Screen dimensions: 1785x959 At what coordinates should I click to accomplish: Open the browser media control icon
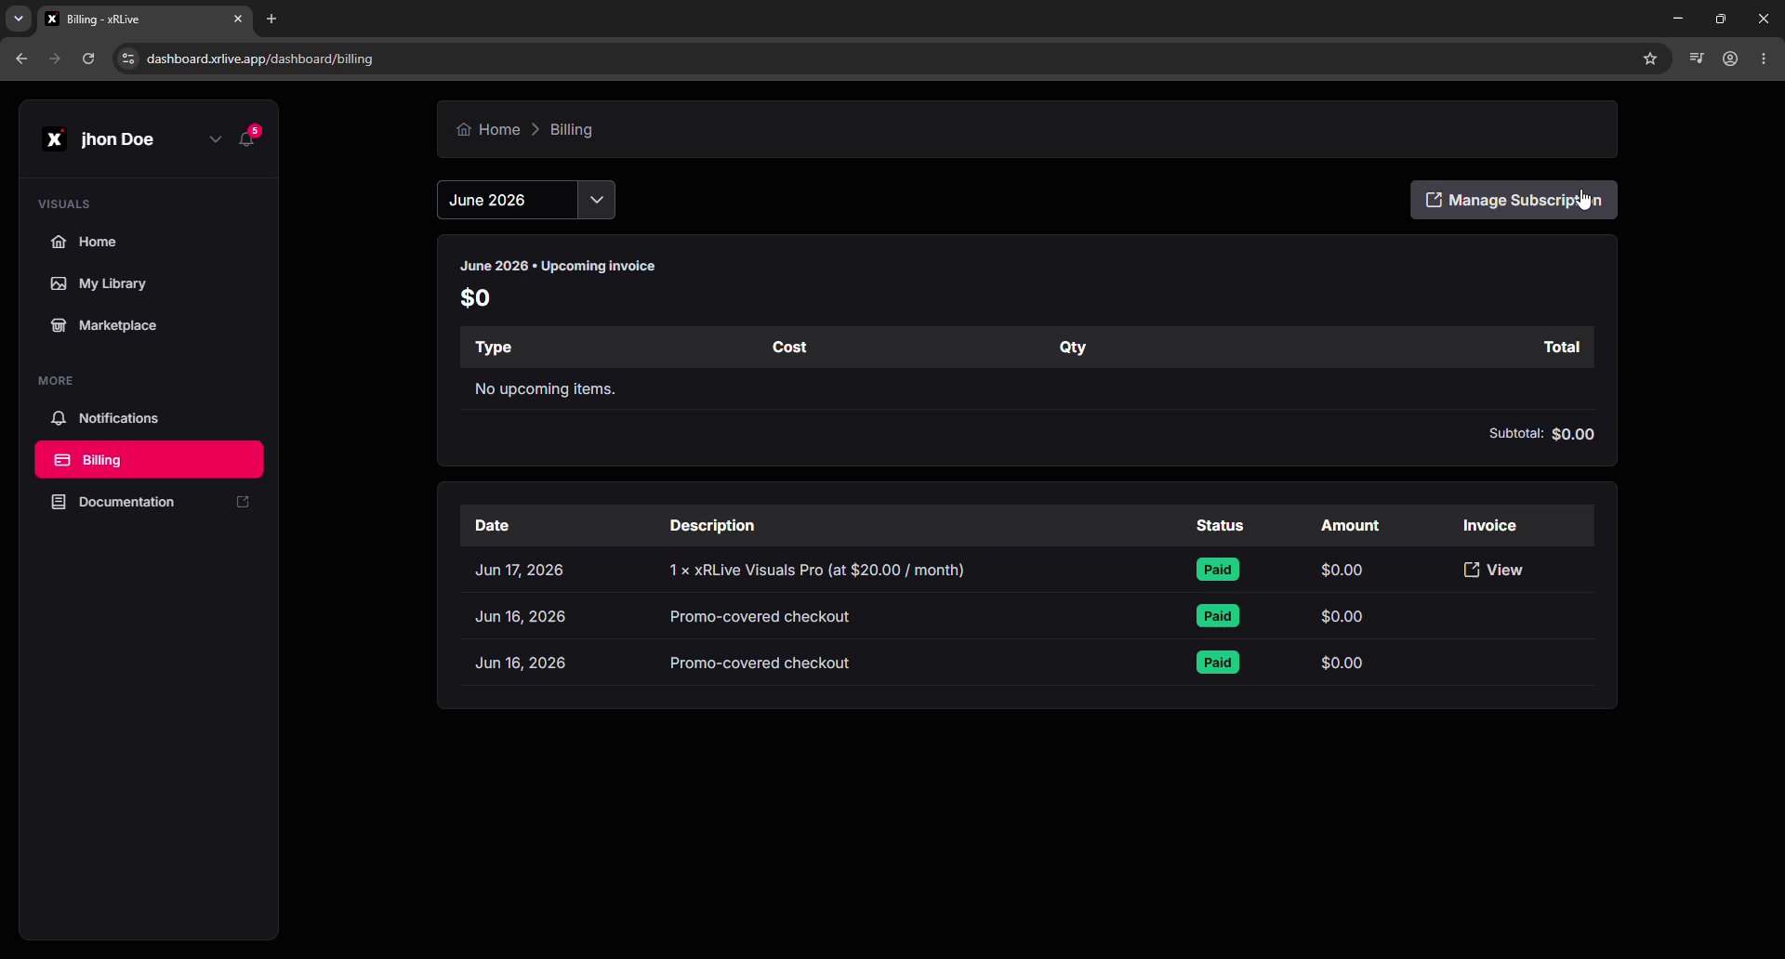click(1697, 59)
